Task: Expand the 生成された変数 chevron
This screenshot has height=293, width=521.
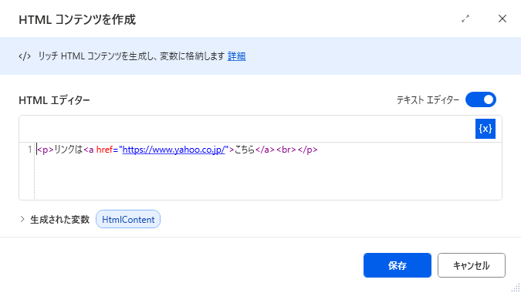Action: [x=22, y=219]
